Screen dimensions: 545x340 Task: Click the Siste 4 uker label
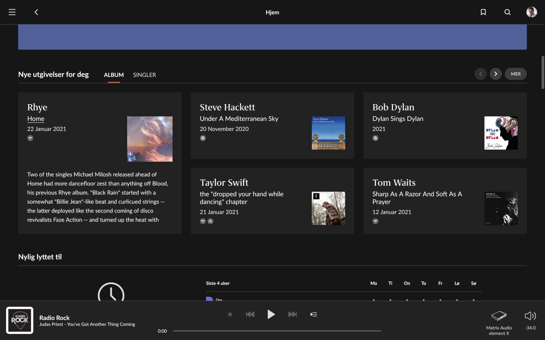point(218,283)
